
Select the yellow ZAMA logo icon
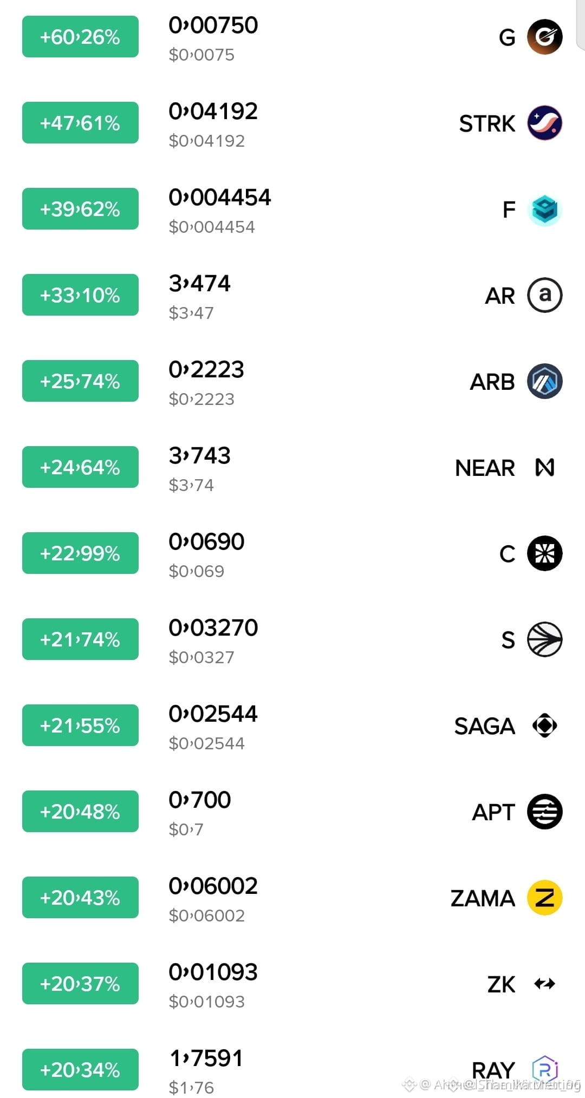click(x=545, y=898)
